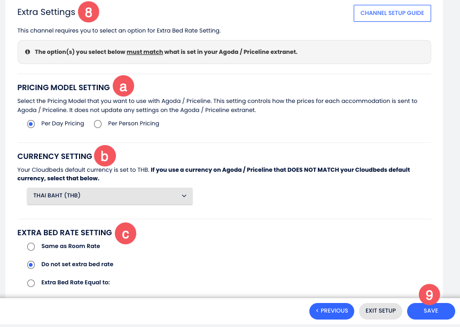This screenshot has width=460, height=327.
Task: Click the red 'b' annotation badge
Action: click(105, 156)
